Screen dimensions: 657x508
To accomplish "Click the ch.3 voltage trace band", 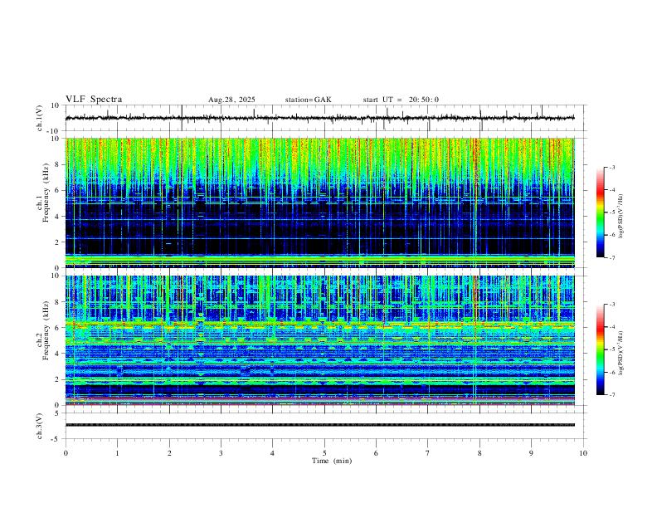I will (319, 425).
